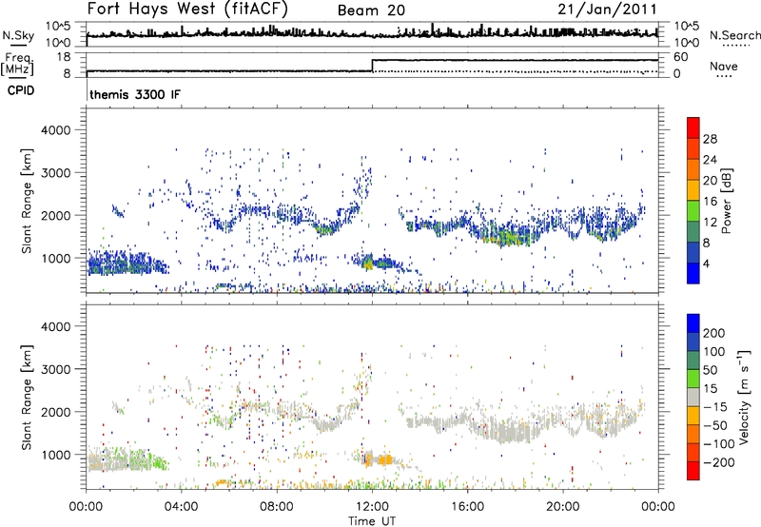Click the "20:00" time tick label
This screenshot has height=527, width=761.
click(x=563, y=507)
